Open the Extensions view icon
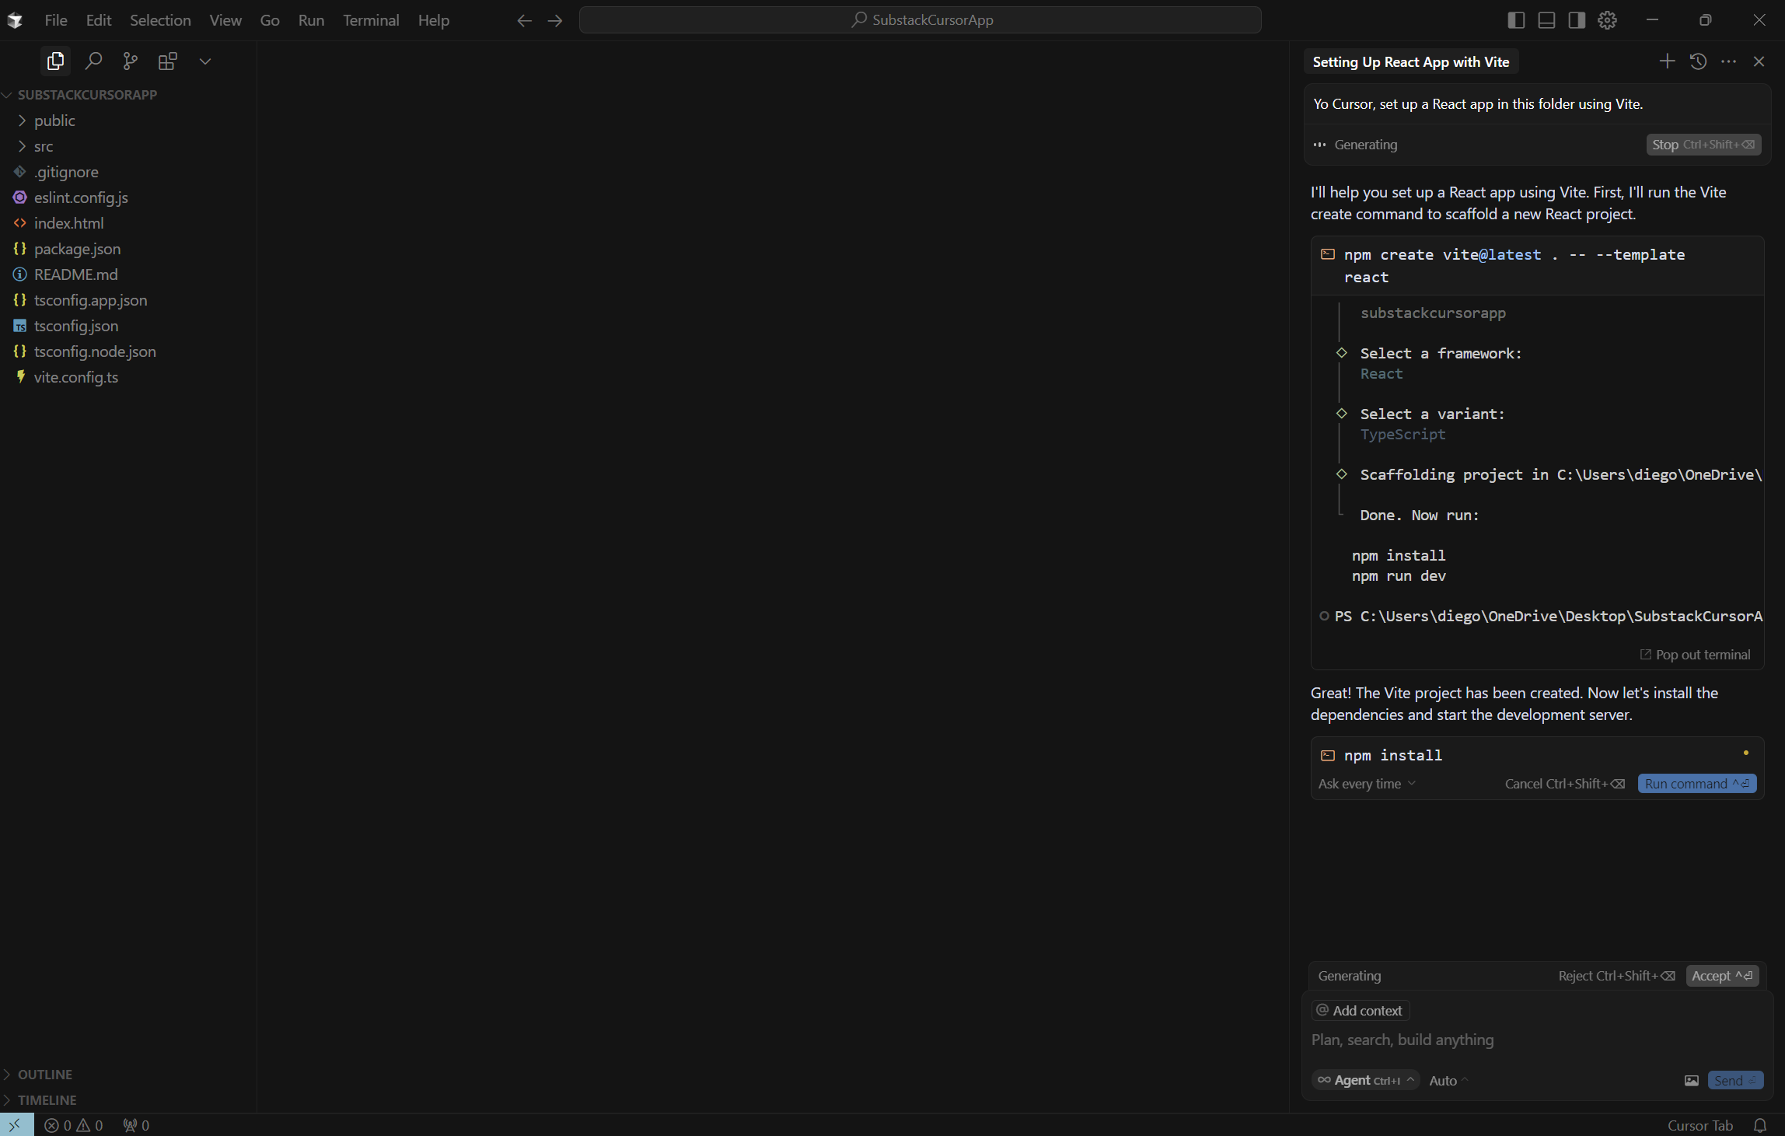Image resolution: width=1785 pixels, height=1136 pixels. 167,61
